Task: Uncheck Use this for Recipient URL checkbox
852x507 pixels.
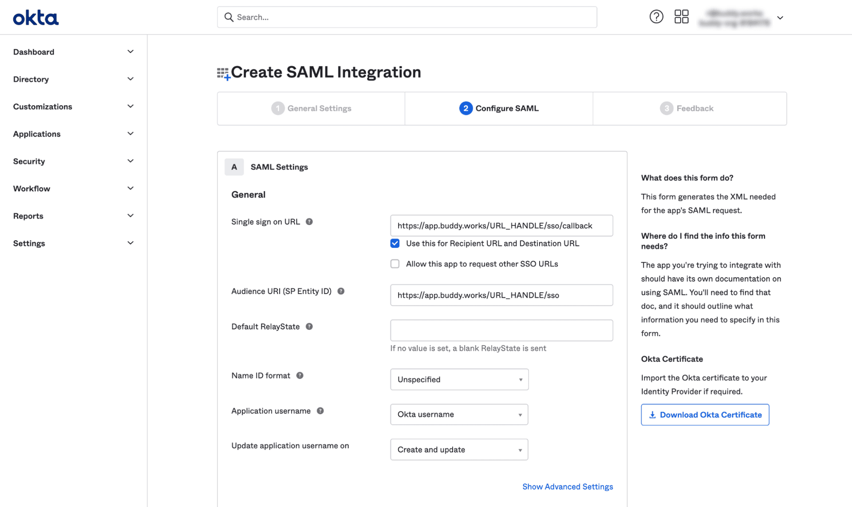Action: (x=395, y=244)
